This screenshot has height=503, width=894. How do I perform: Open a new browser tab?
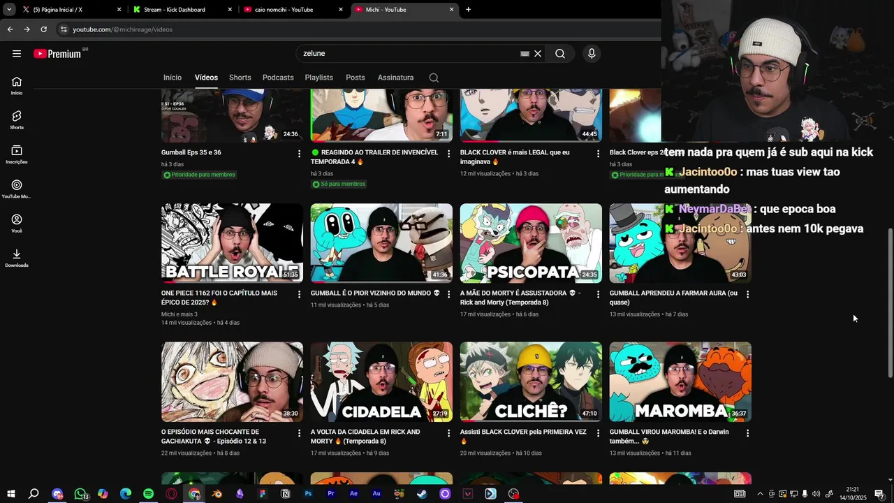[468, 10]
